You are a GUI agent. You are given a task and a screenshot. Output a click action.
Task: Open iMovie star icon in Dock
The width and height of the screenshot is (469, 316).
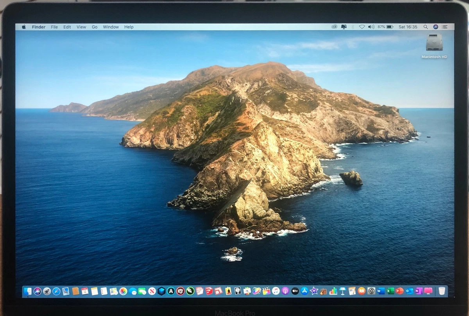tap(314, 291)
